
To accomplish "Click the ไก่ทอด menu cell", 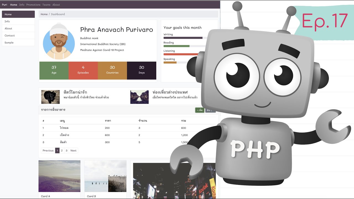I will 64,128.
